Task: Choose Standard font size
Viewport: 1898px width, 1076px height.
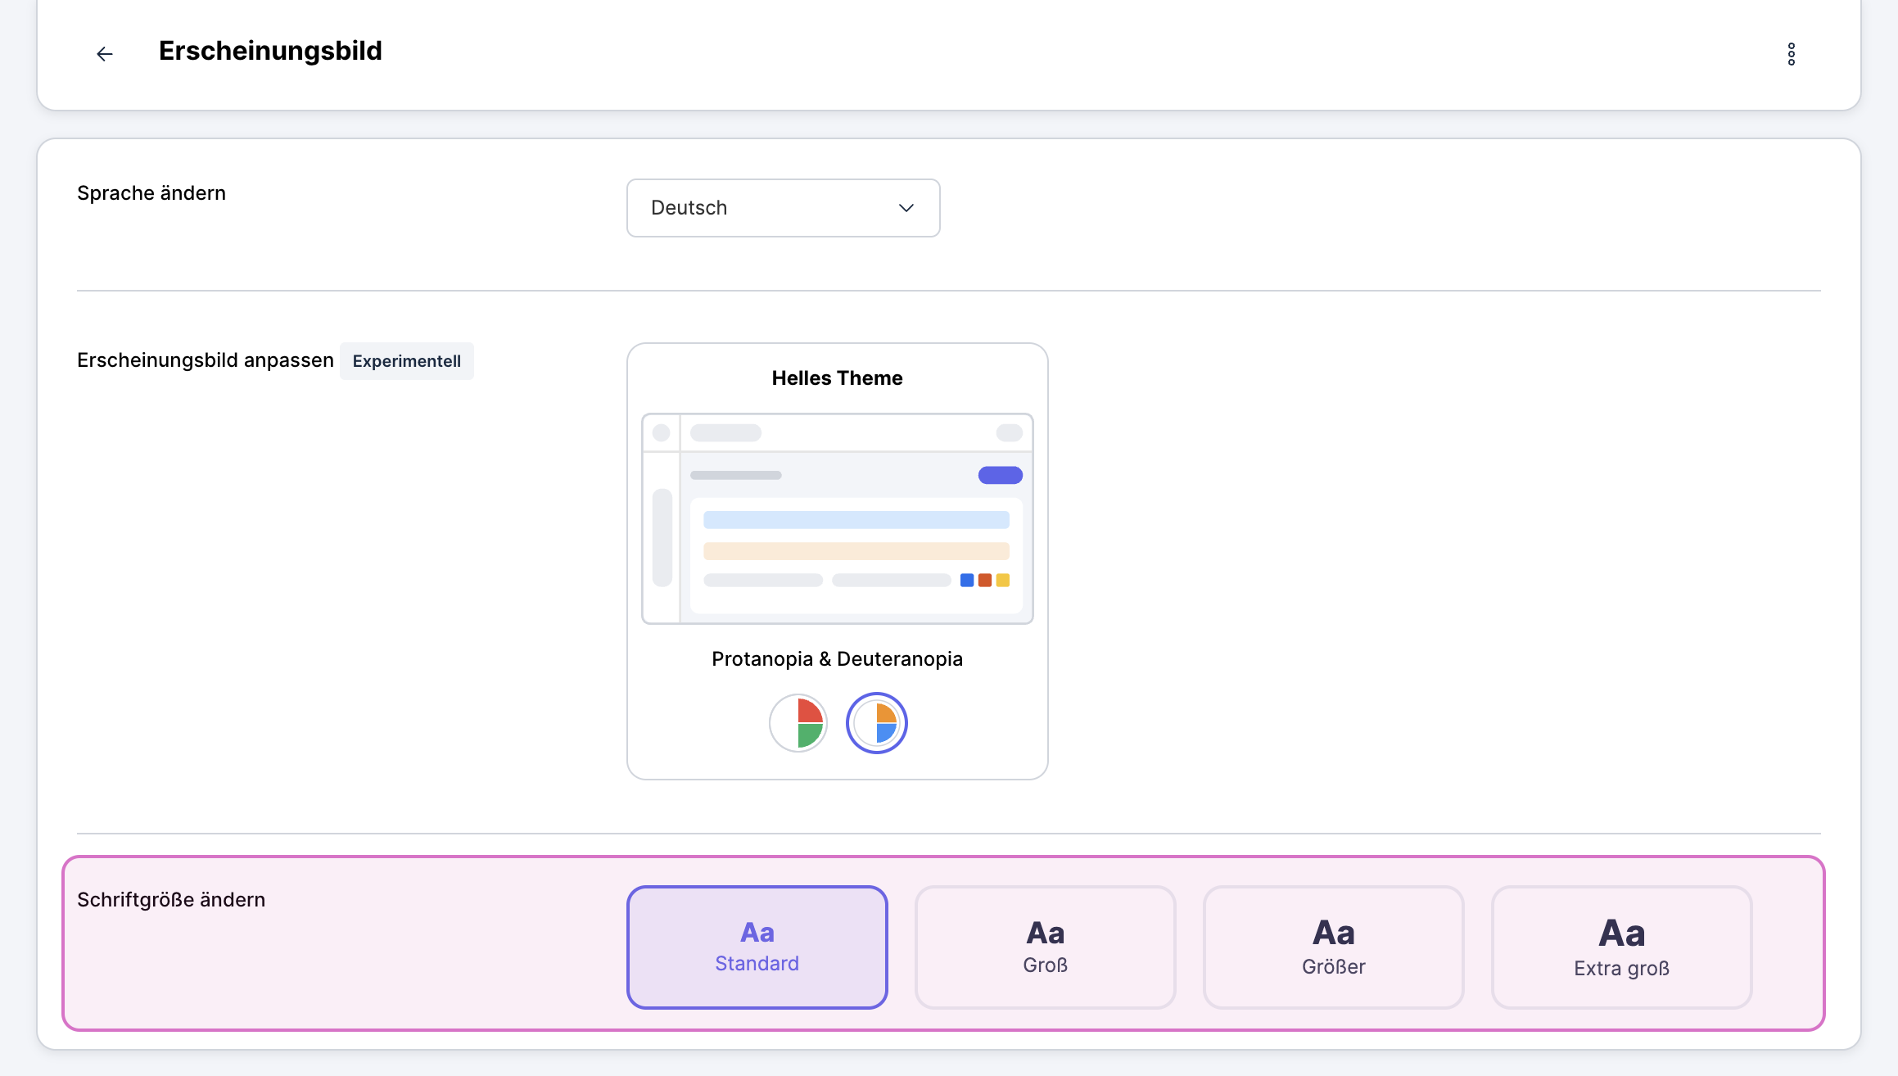Action: coord(757,947)
